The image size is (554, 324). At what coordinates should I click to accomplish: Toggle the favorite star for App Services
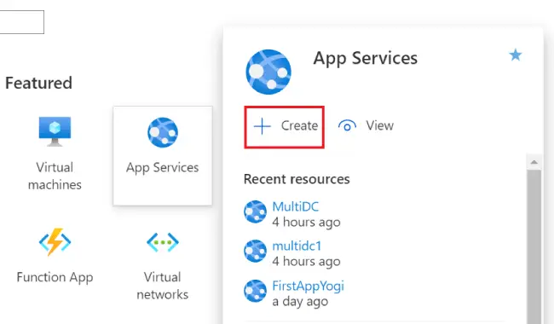(515, 55)
